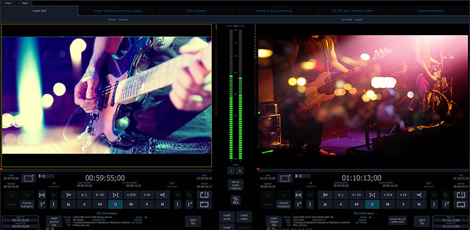Play target recorder in reverse
This screenshot has height=230, width=470.
pos(341,205)
